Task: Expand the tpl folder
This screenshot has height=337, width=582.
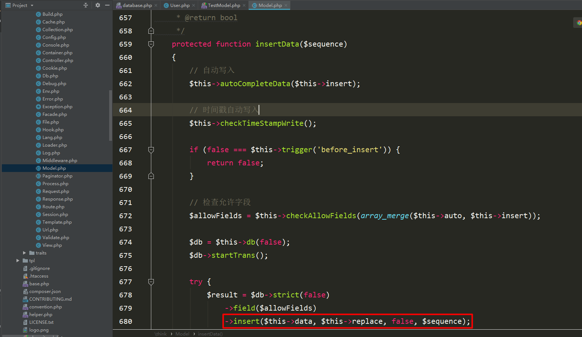Action: [18, 261]
